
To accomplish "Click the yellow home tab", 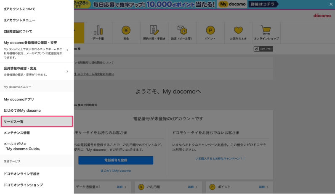I will coord(79,33).
